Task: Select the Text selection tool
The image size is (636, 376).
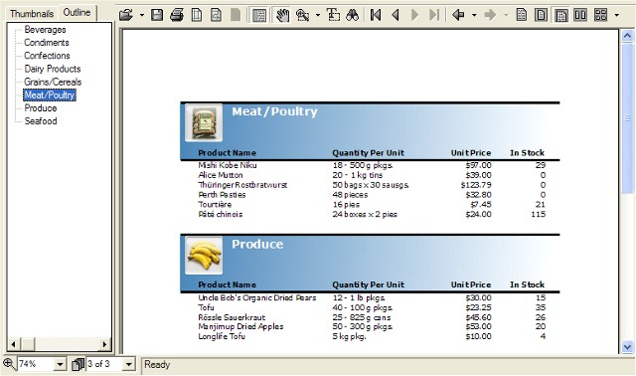Action: click(334, 16)
